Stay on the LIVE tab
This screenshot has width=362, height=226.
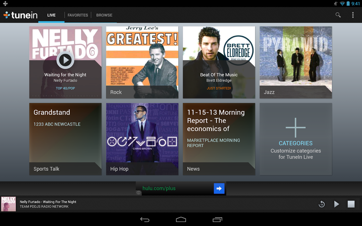tap(51, 15)
